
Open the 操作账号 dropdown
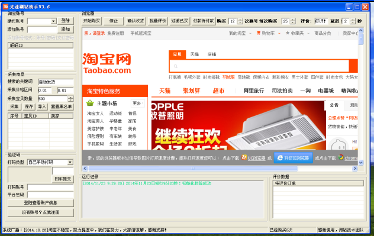pos(53,21)
